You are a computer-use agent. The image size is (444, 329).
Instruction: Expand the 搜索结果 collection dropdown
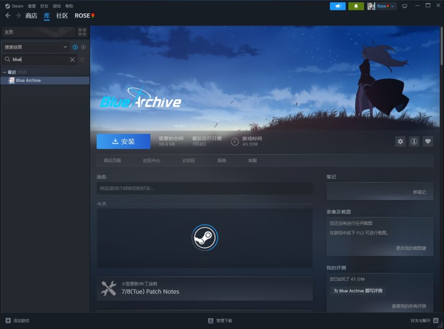pyautogui.click(x=36, y=47)
